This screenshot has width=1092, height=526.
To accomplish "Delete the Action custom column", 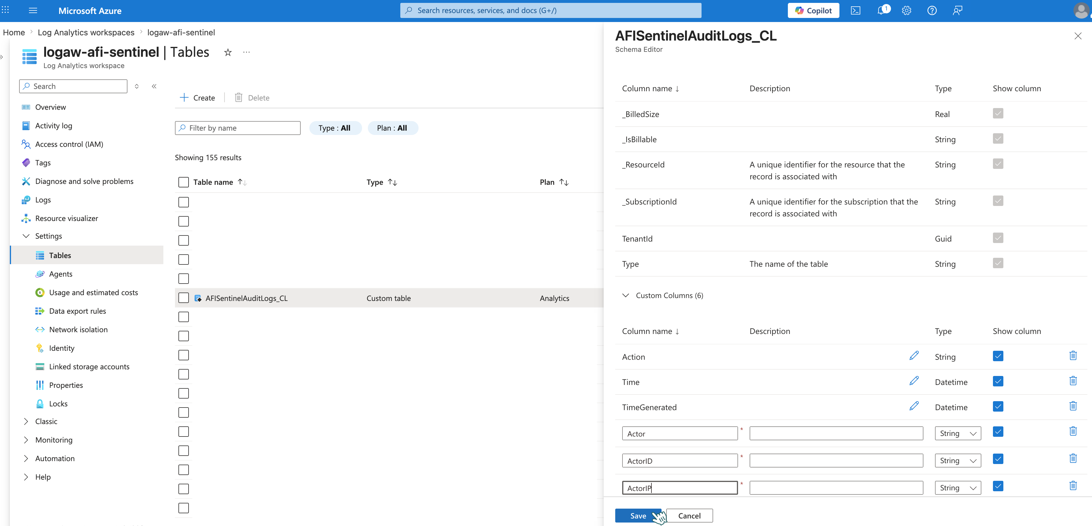I will pyautogui.click(x=1073, y=356).
